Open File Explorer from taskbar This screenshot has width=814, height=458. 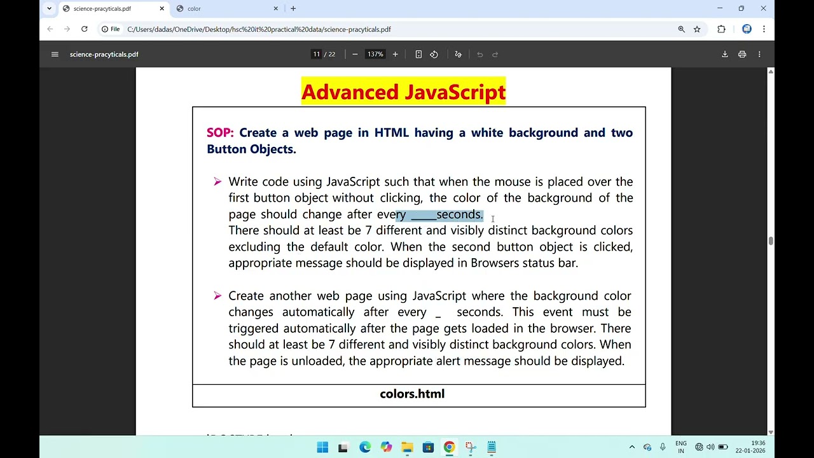[407, 447]
